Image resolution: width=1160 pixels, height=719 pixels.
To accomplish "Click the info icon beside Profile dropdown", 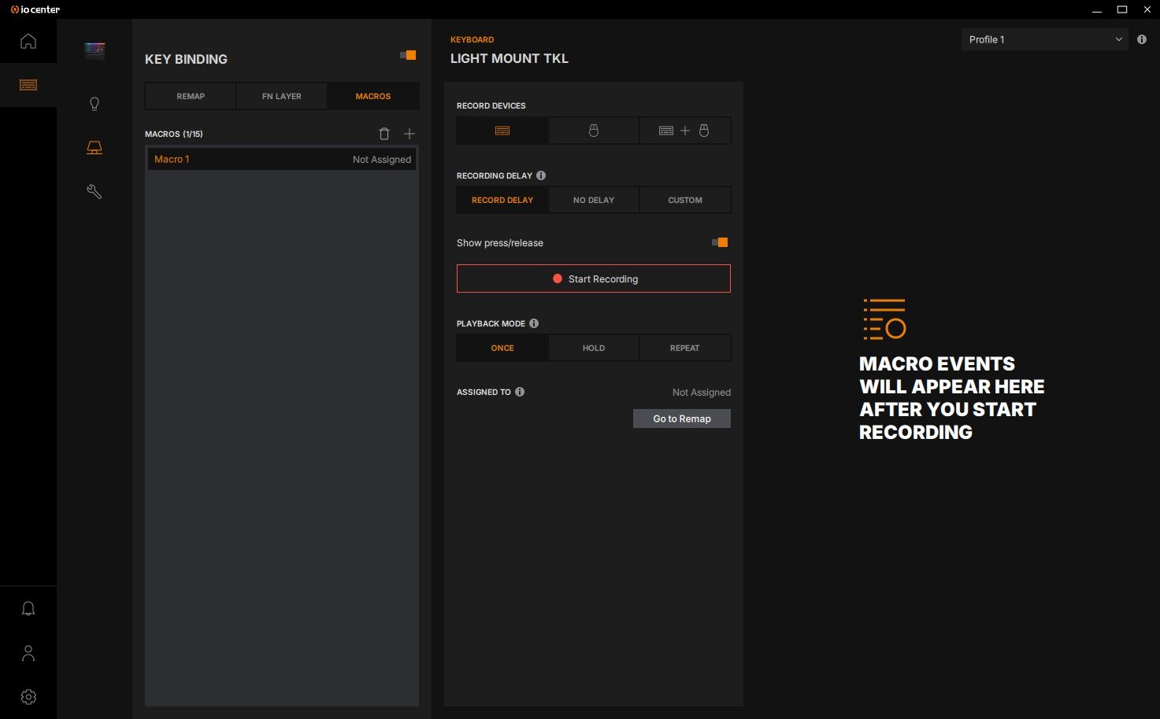I will (1142, 39).
